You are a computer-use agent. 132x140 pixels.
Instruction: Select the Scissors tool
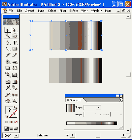(15, 95)
